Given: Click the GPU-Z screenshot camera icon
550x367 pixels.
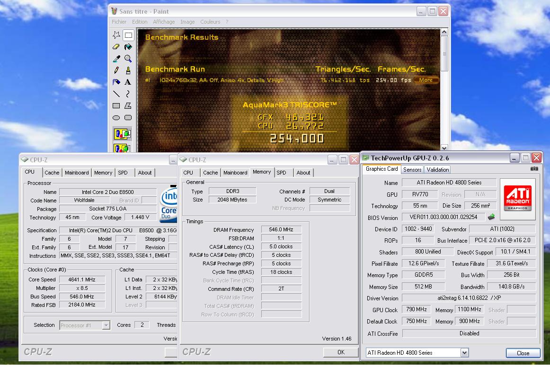Looking at the screenshot, I should point(534,169).
